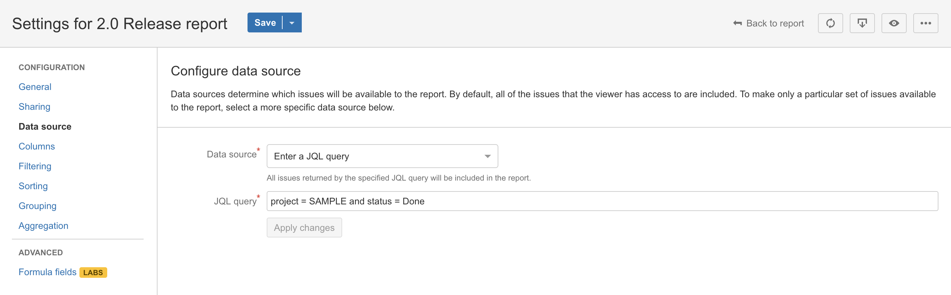Open the Sharing configuration section

point(34,106)
